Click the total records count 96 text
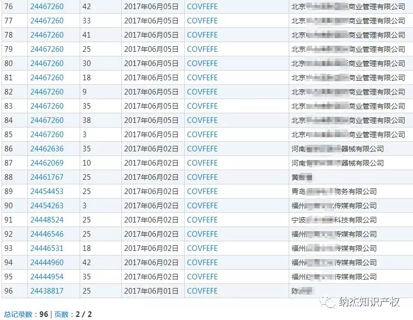 44,314
